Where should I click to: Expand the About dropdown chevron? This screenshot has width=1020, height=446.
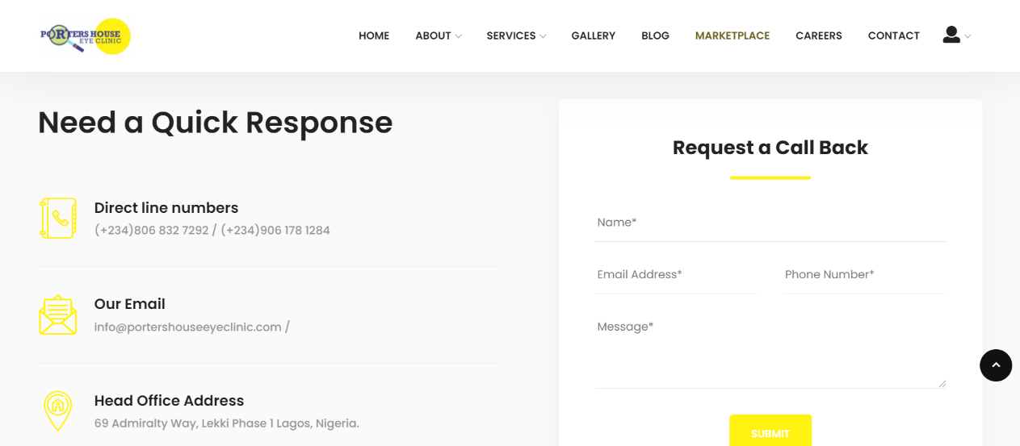click(x=459, y=36)
